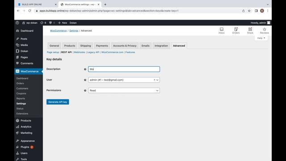Switch to the Integration settings tab
This screenshot has width=286, height=161.
[161, 46]
